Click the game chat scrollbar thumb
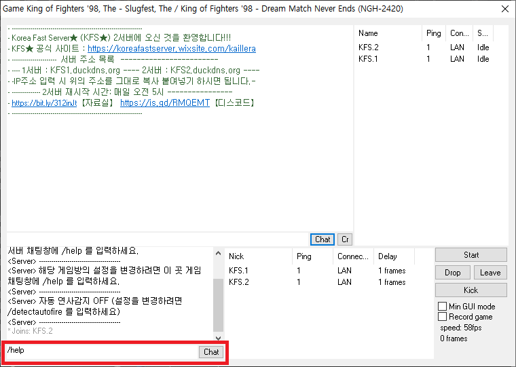 point(218,305)
